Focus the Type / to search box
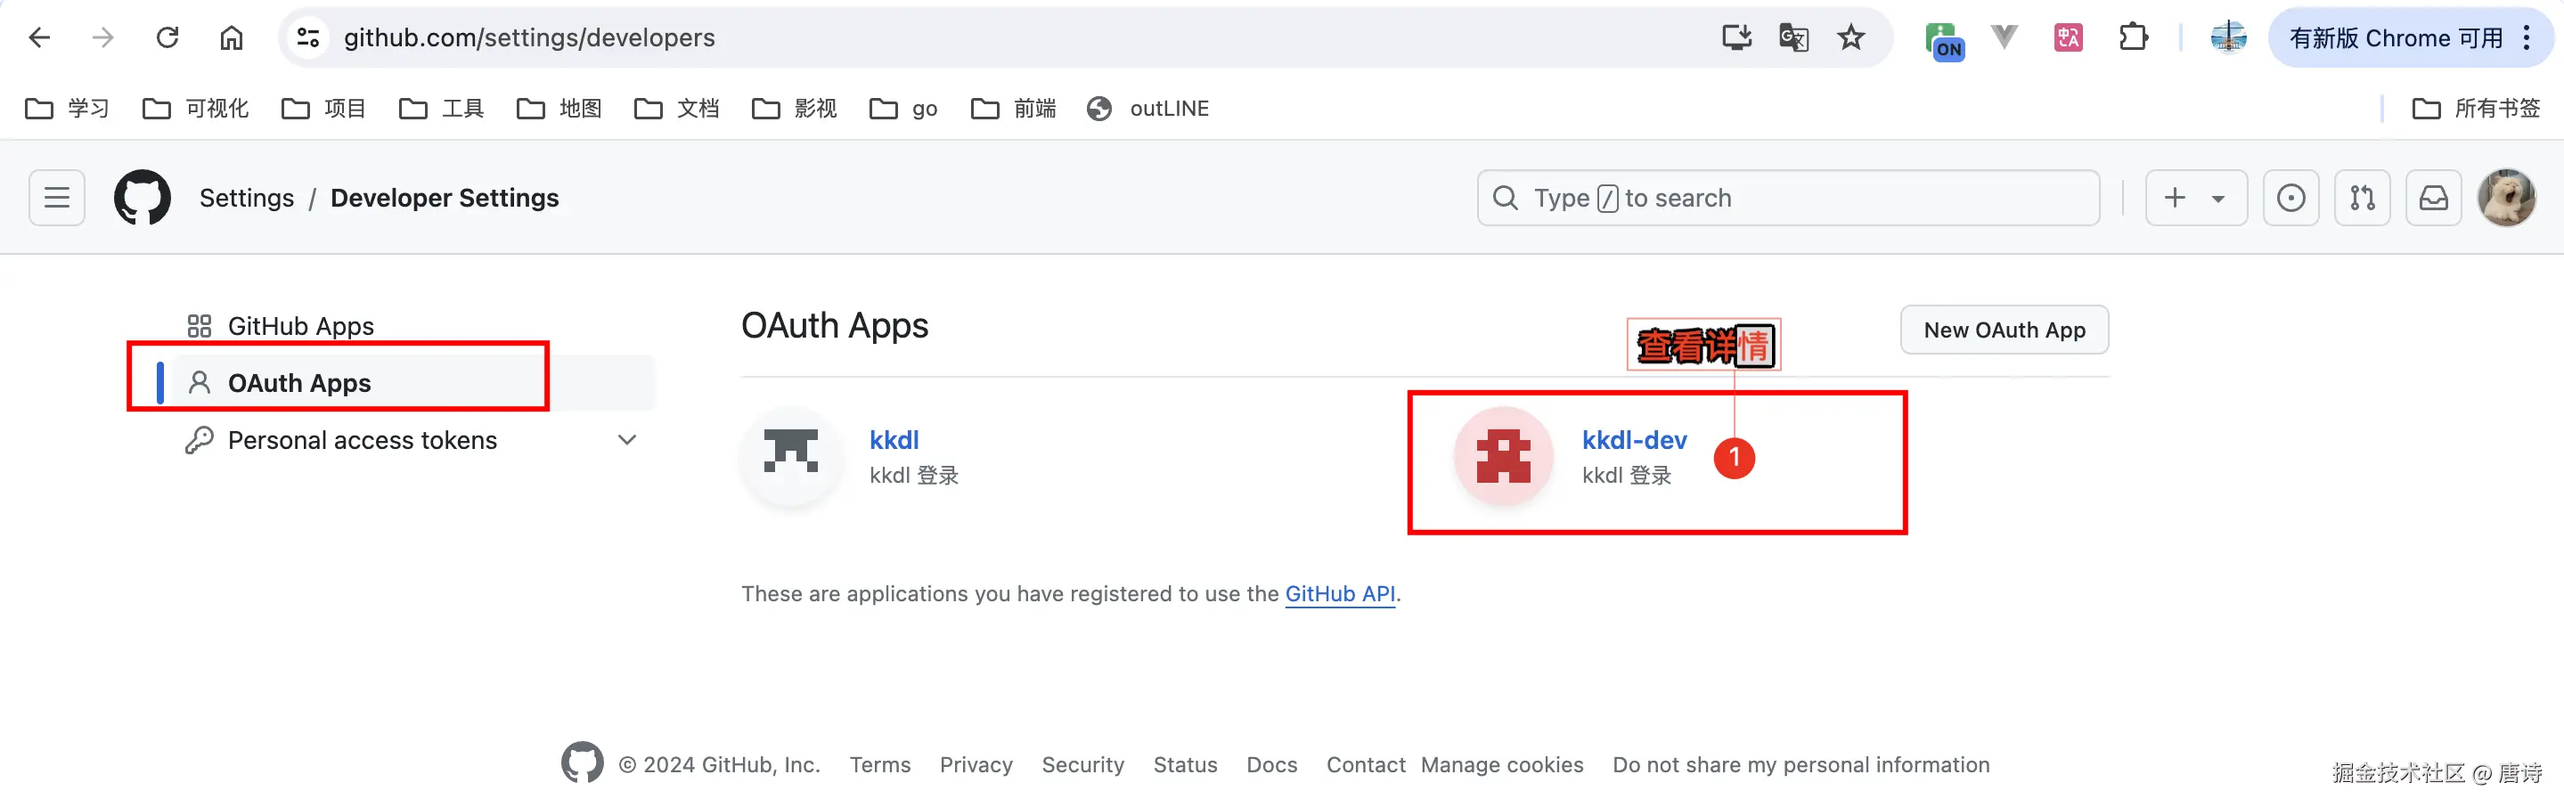Screen dimensions: 2564x807 pos(1788,198)
